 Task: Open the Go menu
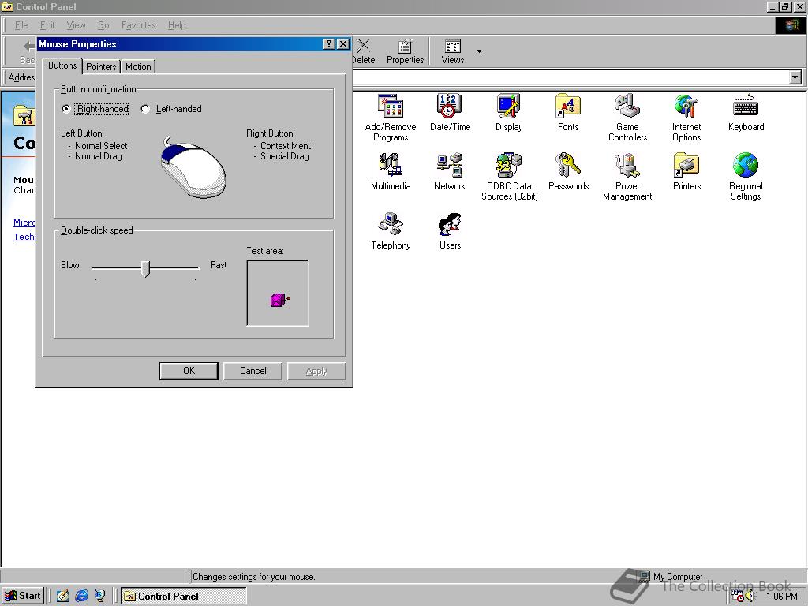[103, 24]
